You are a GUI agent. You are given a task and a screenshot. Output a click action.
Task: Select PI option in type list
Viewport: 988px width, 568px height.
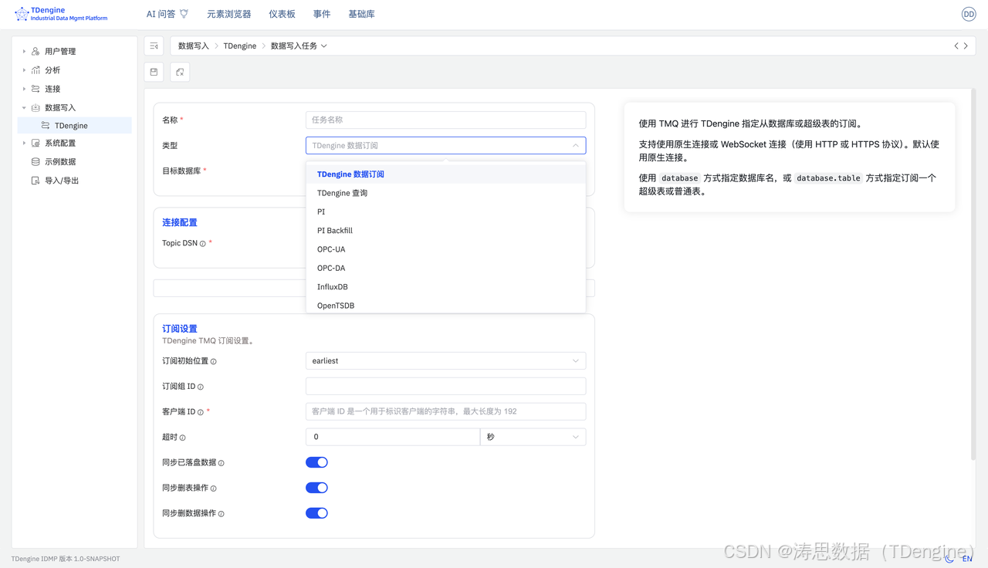tap(445, 211)
